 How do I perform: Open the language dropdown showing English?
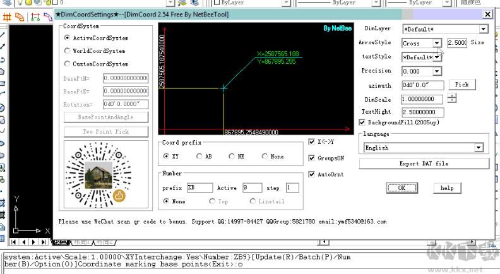[478, 148]
